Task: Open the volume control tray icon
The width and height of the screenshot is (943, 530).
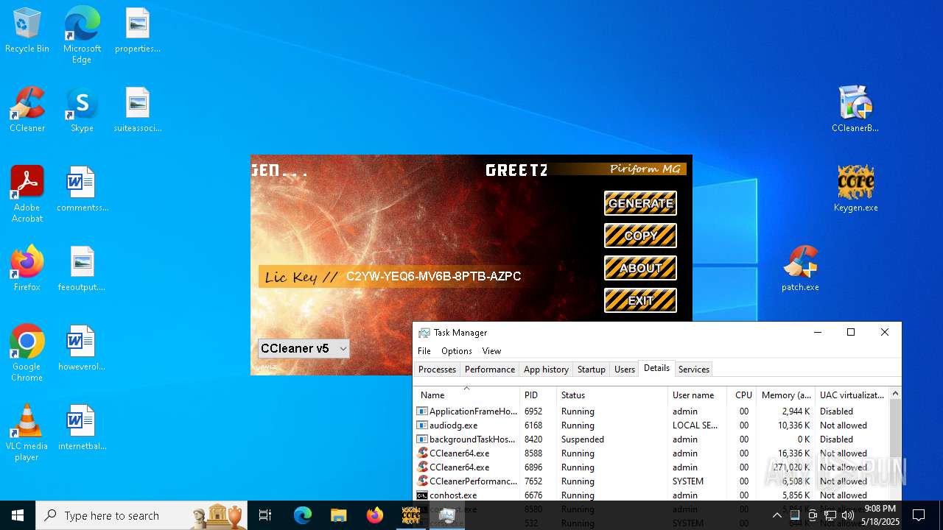Action: pos(848,515)
